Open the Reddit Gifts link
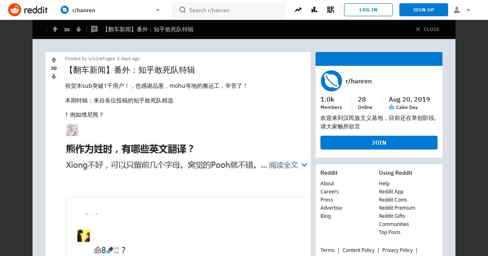The width and height of the screenshot is (488, 256). click(x=392, y=216)
